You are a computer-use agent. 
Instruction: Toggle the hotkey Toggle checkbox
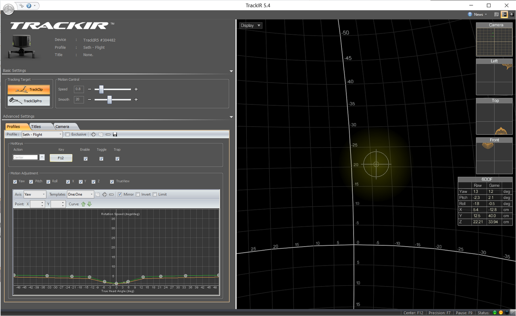click(x=101, y=159)
